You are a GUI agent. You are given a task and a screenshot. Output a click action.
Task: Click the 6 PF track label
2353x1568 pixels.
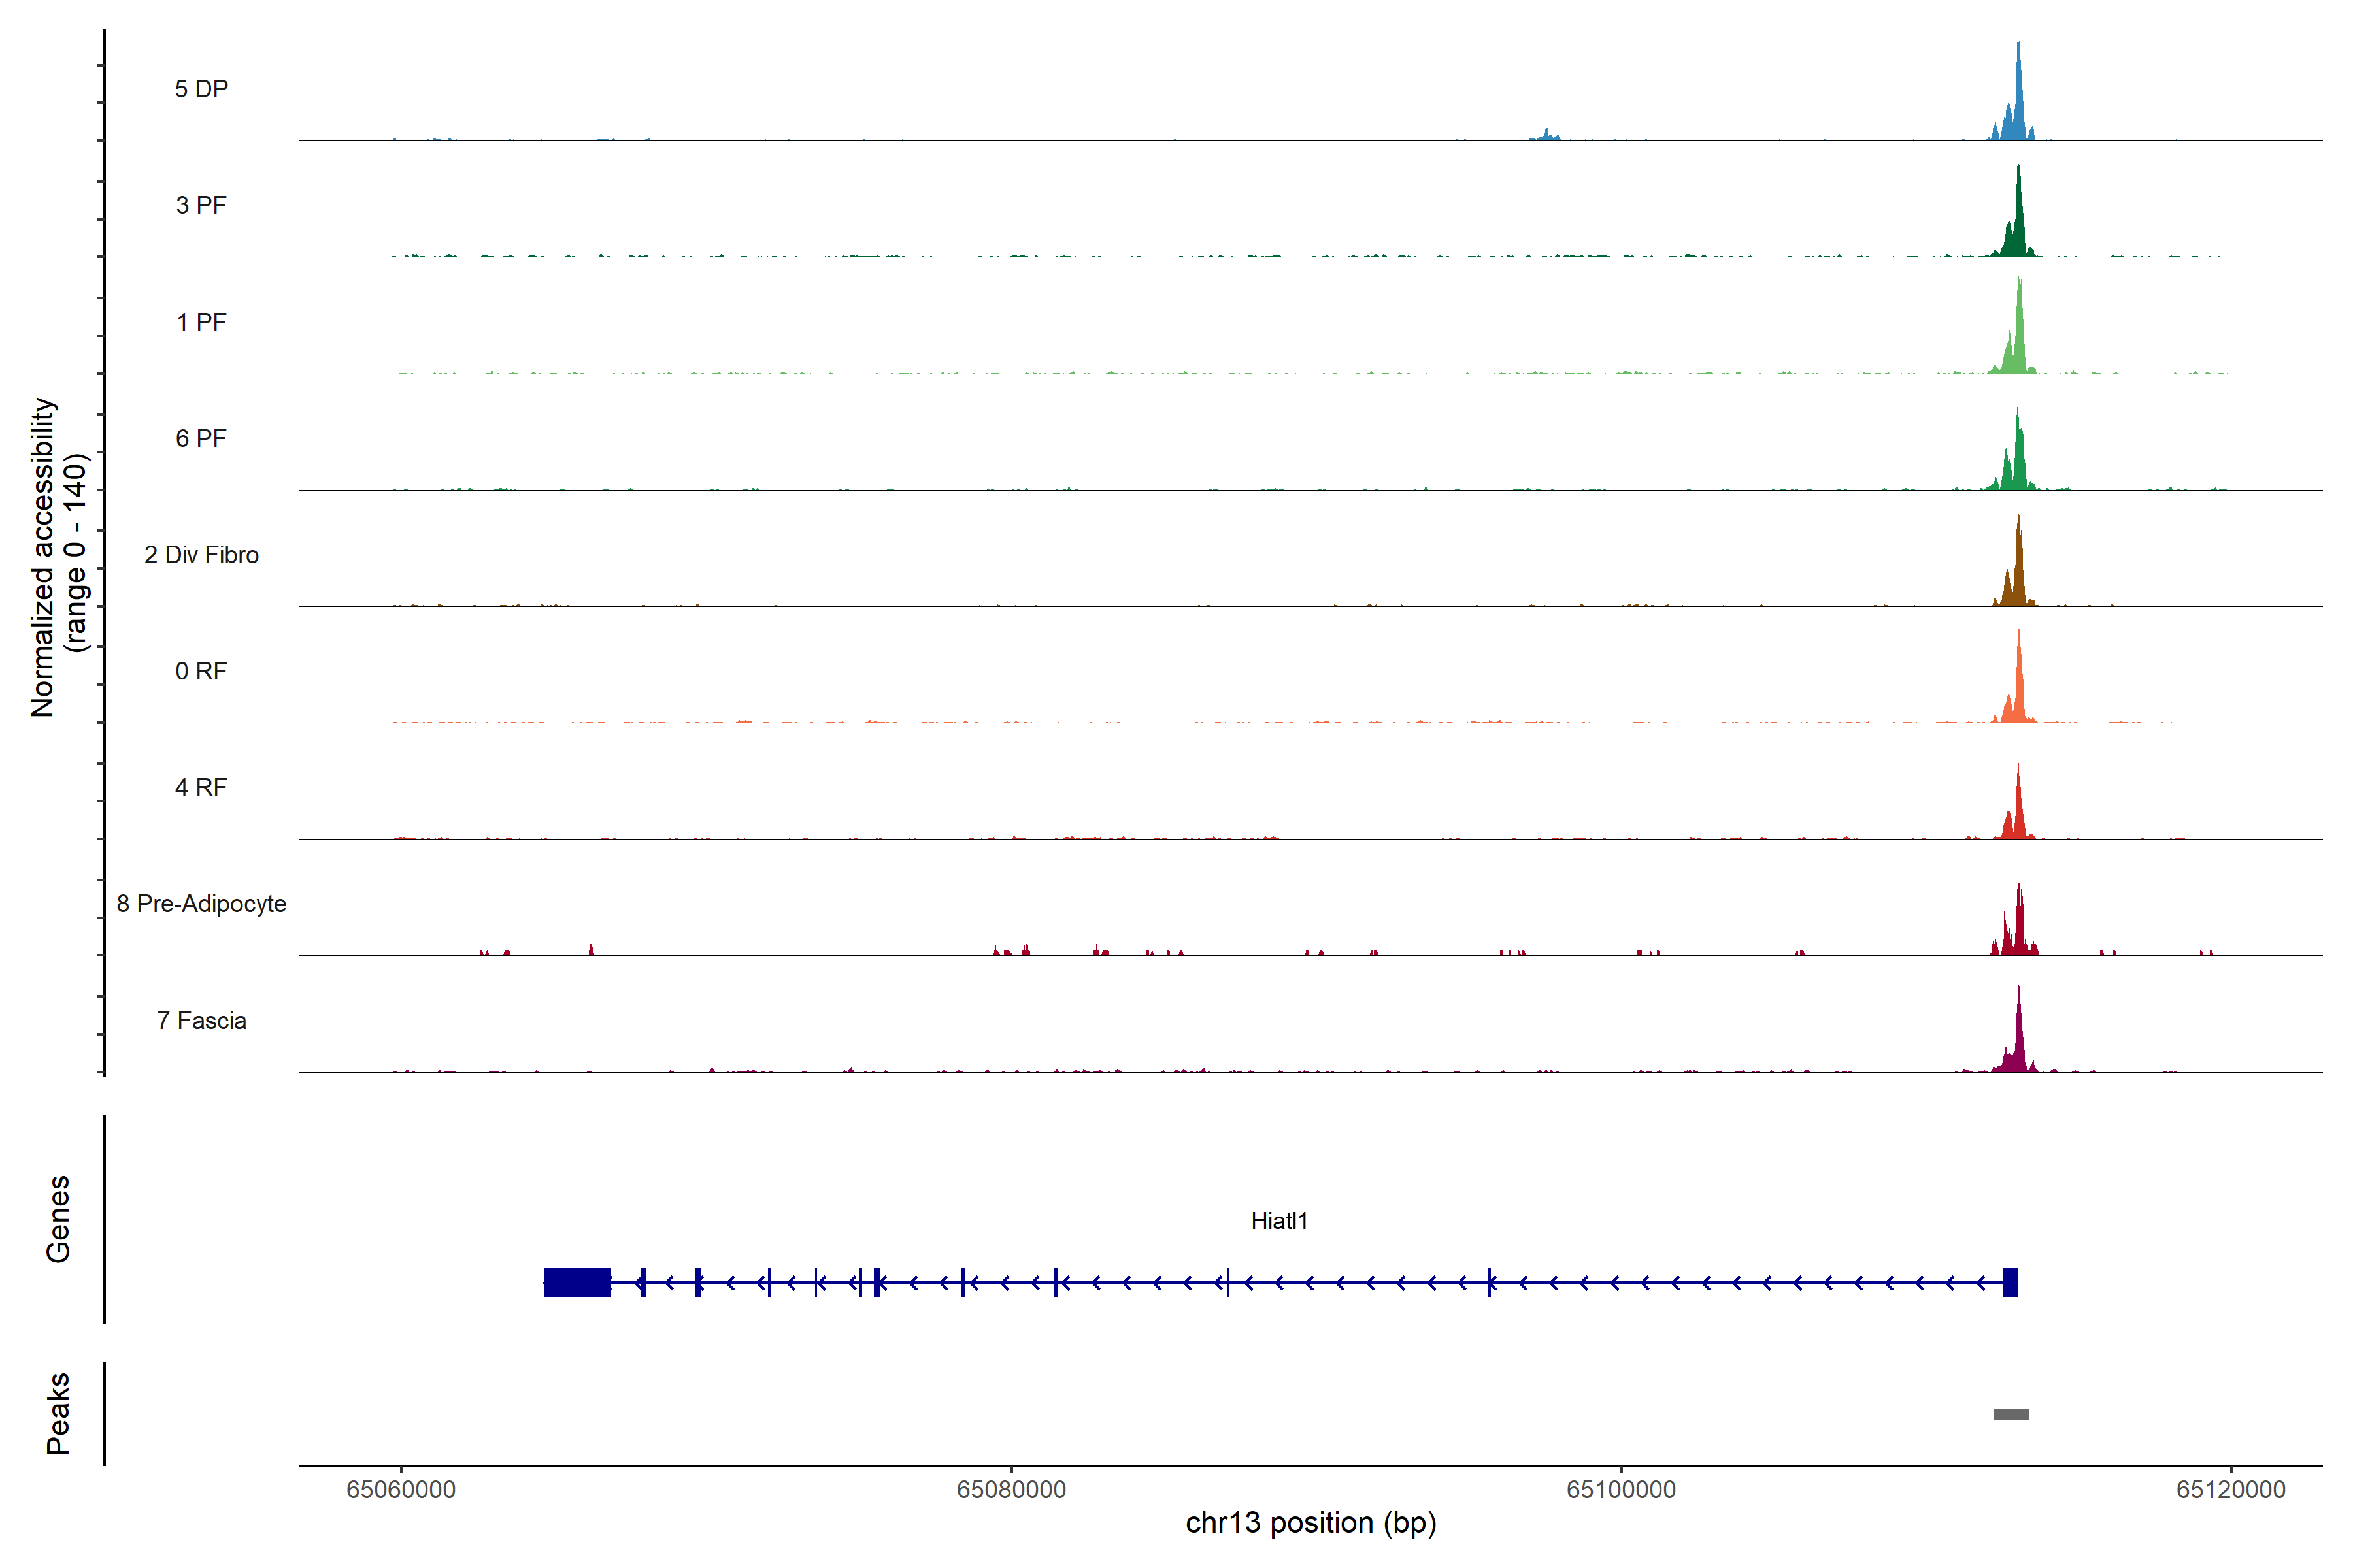pyautogui.click(x=201, y=438)
